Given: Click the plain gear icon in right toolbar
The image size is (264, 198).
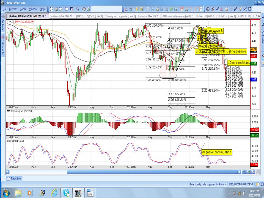Looking at the screenshot, I should tap(208, 9).
